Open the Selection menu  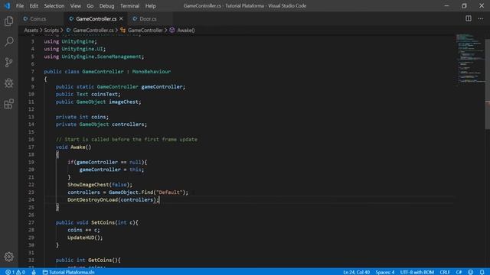(x=54, y=6)
